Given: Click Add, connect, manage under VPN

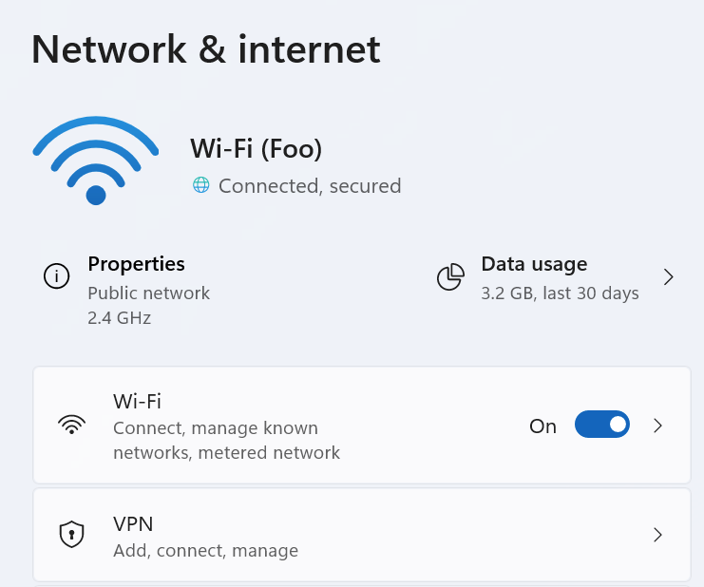Looking at the screenshot, I should pos(205,551).
